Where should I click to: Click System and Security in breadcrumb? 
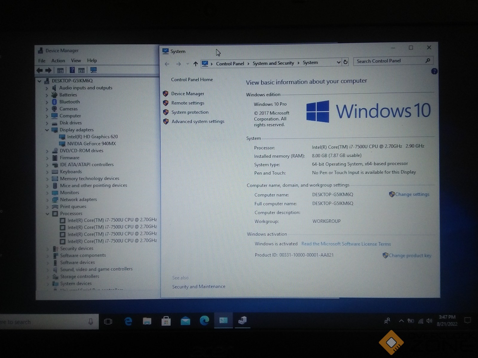click(273, 63)
